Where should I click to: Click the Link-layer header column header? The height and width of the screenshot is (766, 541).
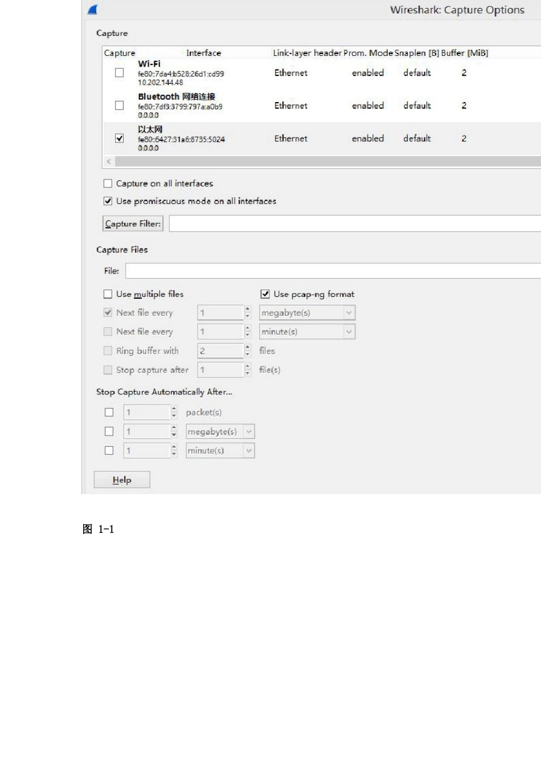pyautogui.click(x=307, y=53)
